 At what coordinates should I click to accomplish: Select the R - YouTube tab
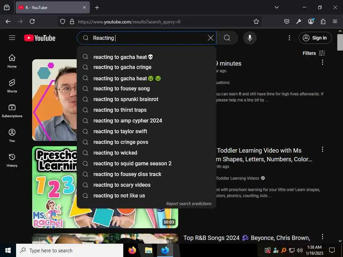[53, 7]
